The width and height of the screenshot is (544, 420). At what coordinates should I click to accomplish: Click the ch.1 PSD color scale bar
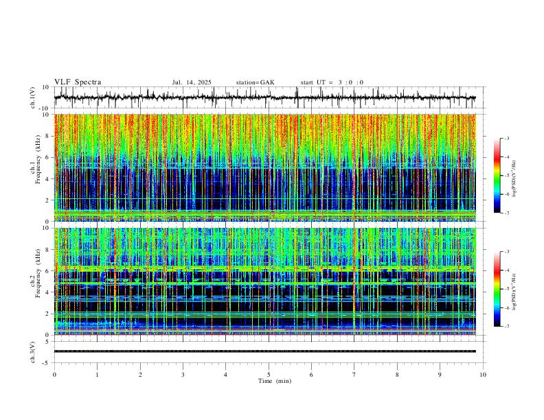coord(497,175)
